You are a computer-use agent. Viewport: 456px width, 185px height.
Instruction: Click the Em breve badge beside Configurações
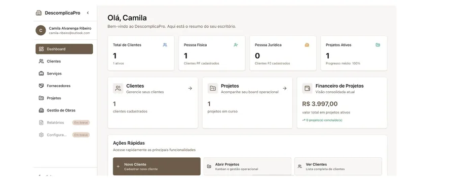(81, 135)
